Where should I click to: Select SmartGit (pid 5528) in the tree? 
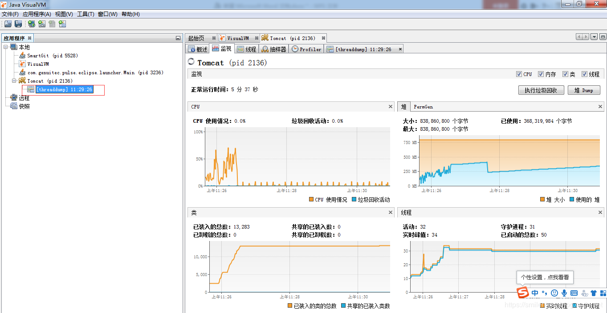pyautogui.click(x=52, y=56)
